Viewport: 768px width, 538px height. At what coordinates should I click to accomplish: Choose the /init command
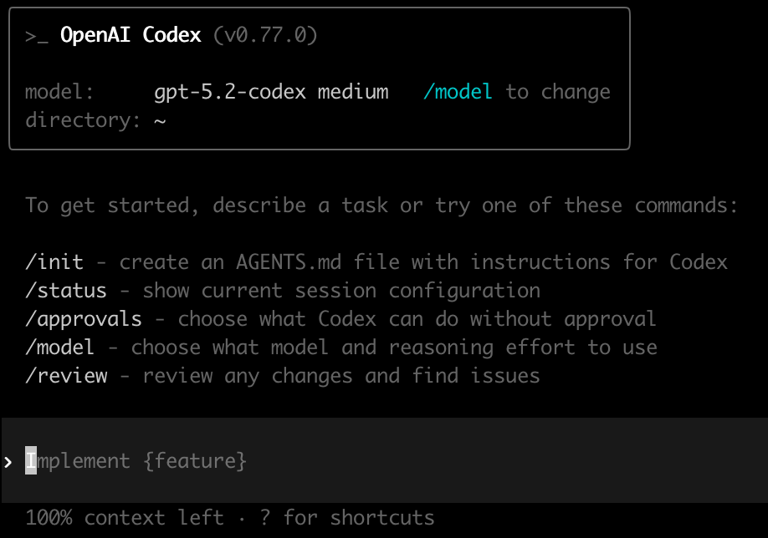[54, 262]
